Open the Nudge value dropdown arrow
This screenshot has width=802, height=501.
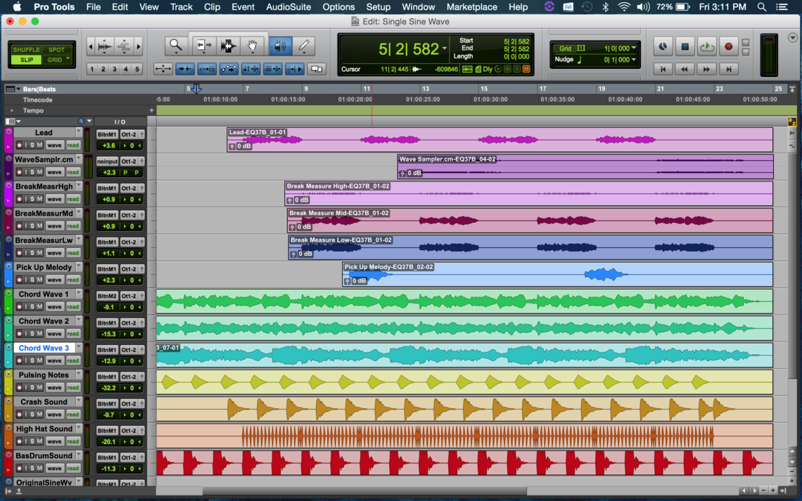tap(634, 59)
